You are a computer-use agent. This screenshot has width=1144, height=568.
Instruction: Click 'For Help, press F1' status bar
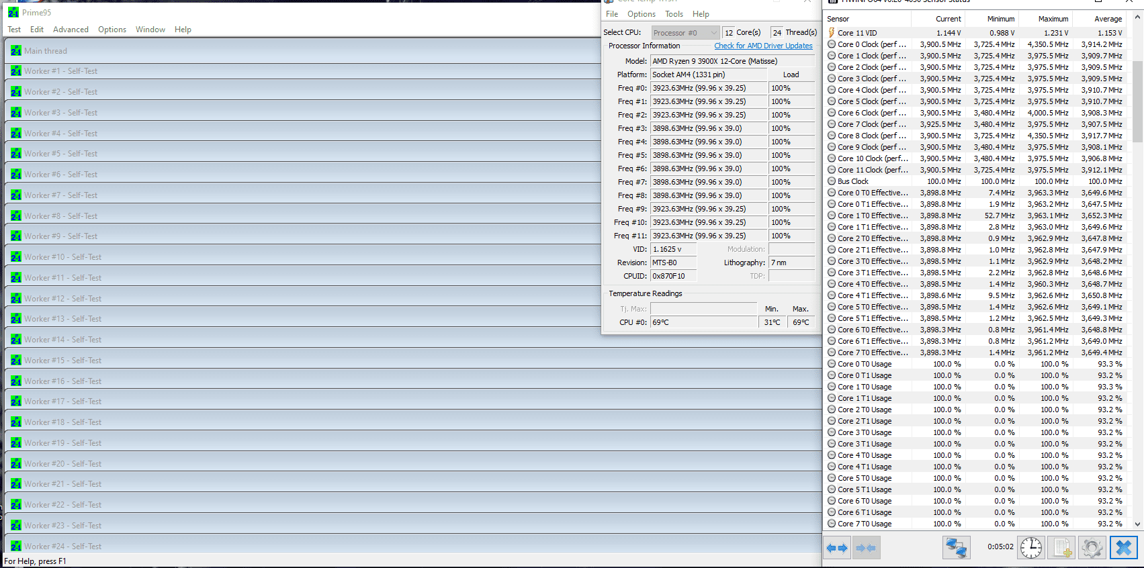pos(35,561)
